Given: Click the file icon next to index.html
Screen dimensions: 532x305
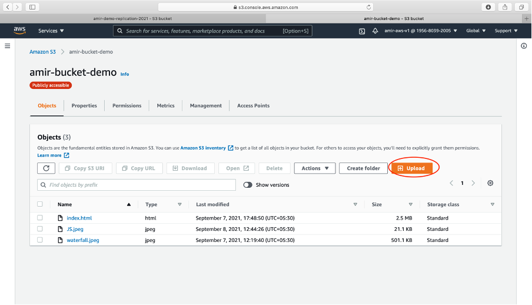Looking at the screenshot, I should pyautogui.click(x=60, y=218).
